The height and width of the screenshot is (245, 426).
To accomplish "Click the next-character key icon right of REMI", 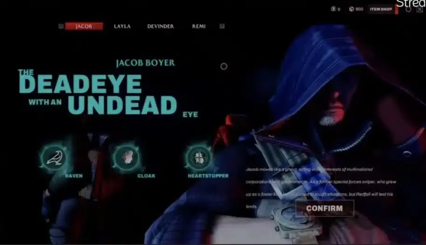I will point(222,26).
